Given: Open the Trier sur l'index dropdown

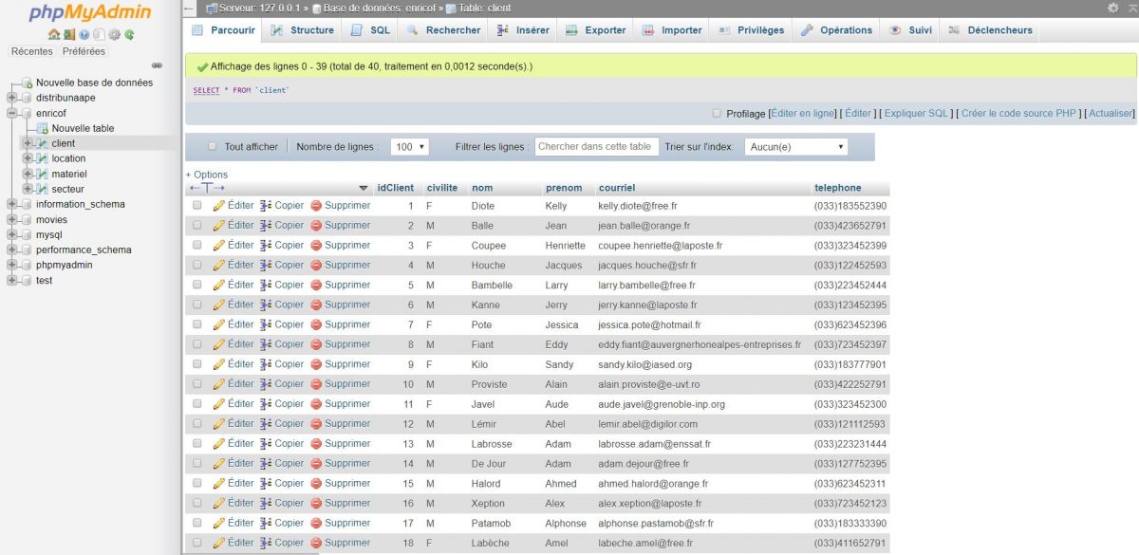Looking at the screenshot, I should pos(794,147).
